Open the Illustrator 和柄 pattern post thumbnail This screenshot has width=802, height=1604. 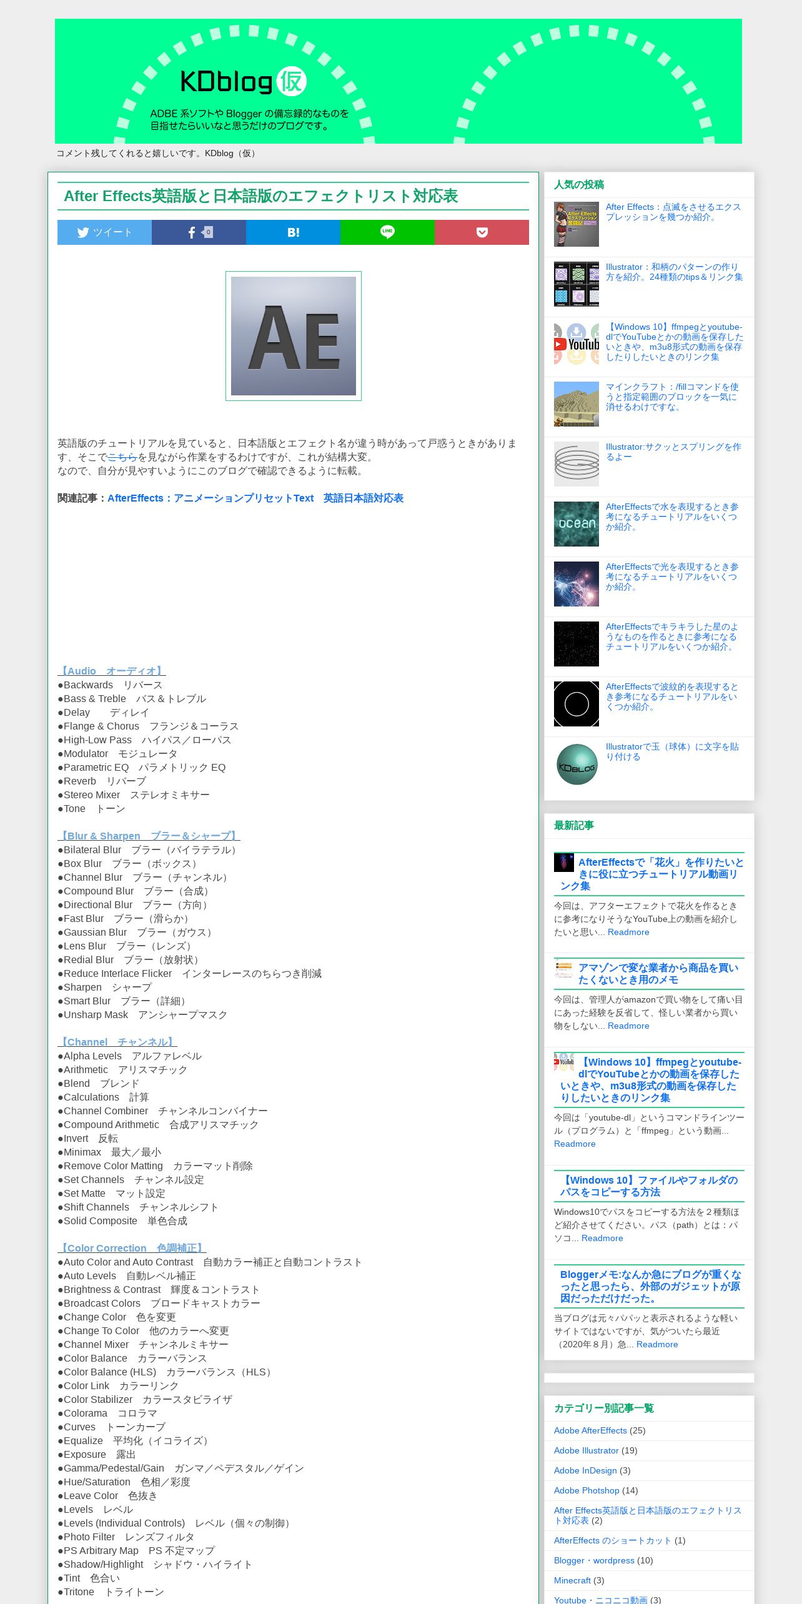click(577, 284)
